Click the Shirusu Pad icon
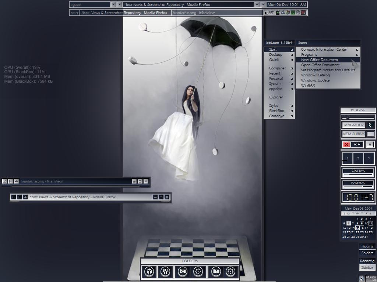Image resolution: width=377 pixels, height=282 pixels. click(367, 278)
